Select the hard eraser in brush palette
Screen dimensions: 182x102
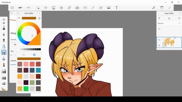coord(4,71)
